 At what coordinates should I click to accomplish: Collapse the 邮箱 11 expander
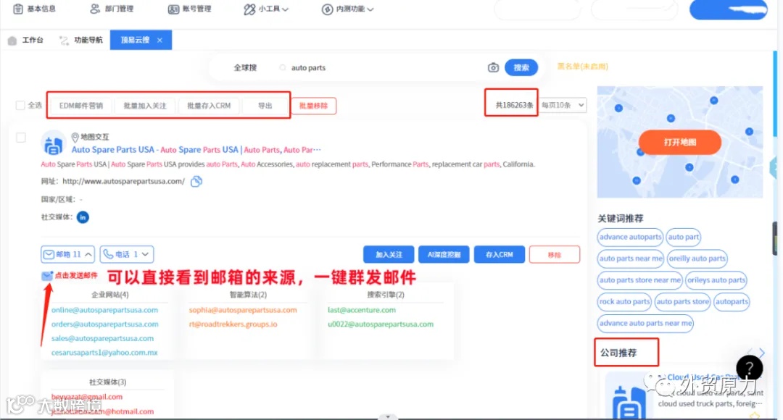tap(68, 254)
